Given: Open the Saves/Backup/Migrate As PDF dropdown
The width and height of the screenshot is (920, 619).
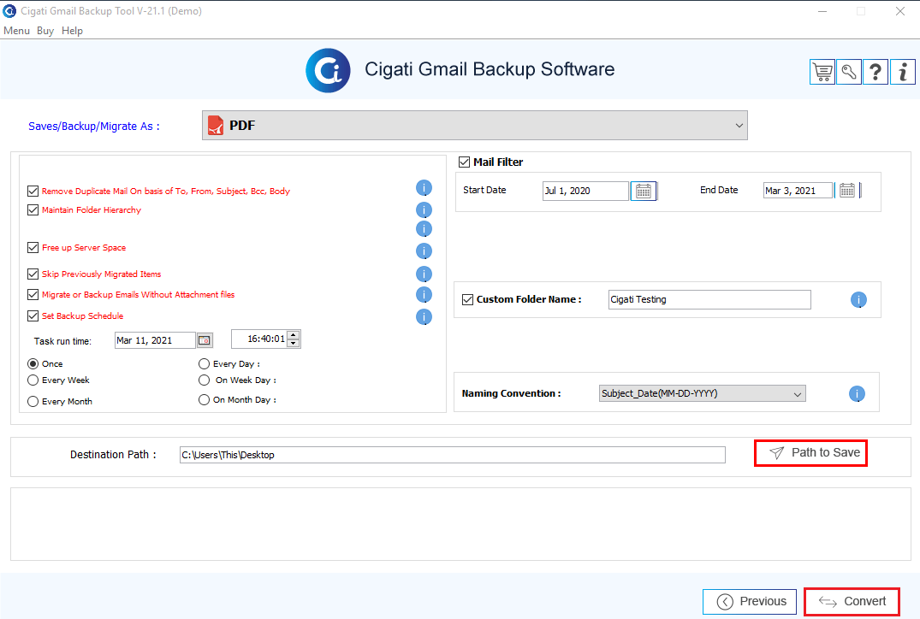Looking at the screenshot, I should pyautogui.click(x=475, y=126).
